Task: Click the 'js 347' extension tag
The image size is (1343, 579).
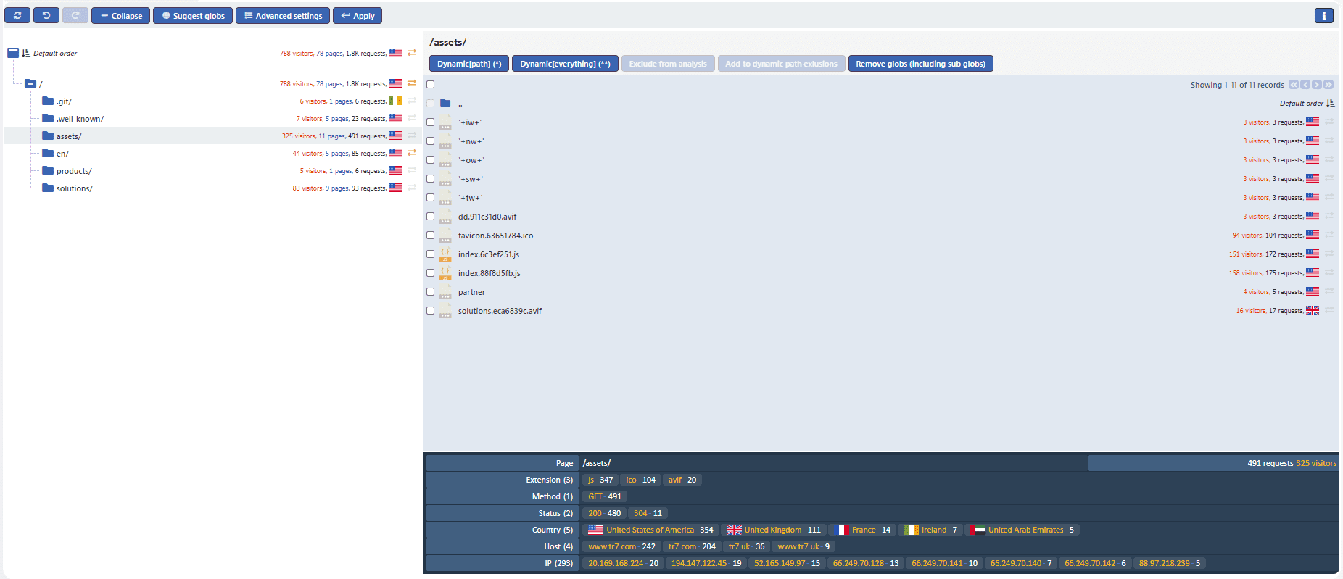Action: coord(600,480)
